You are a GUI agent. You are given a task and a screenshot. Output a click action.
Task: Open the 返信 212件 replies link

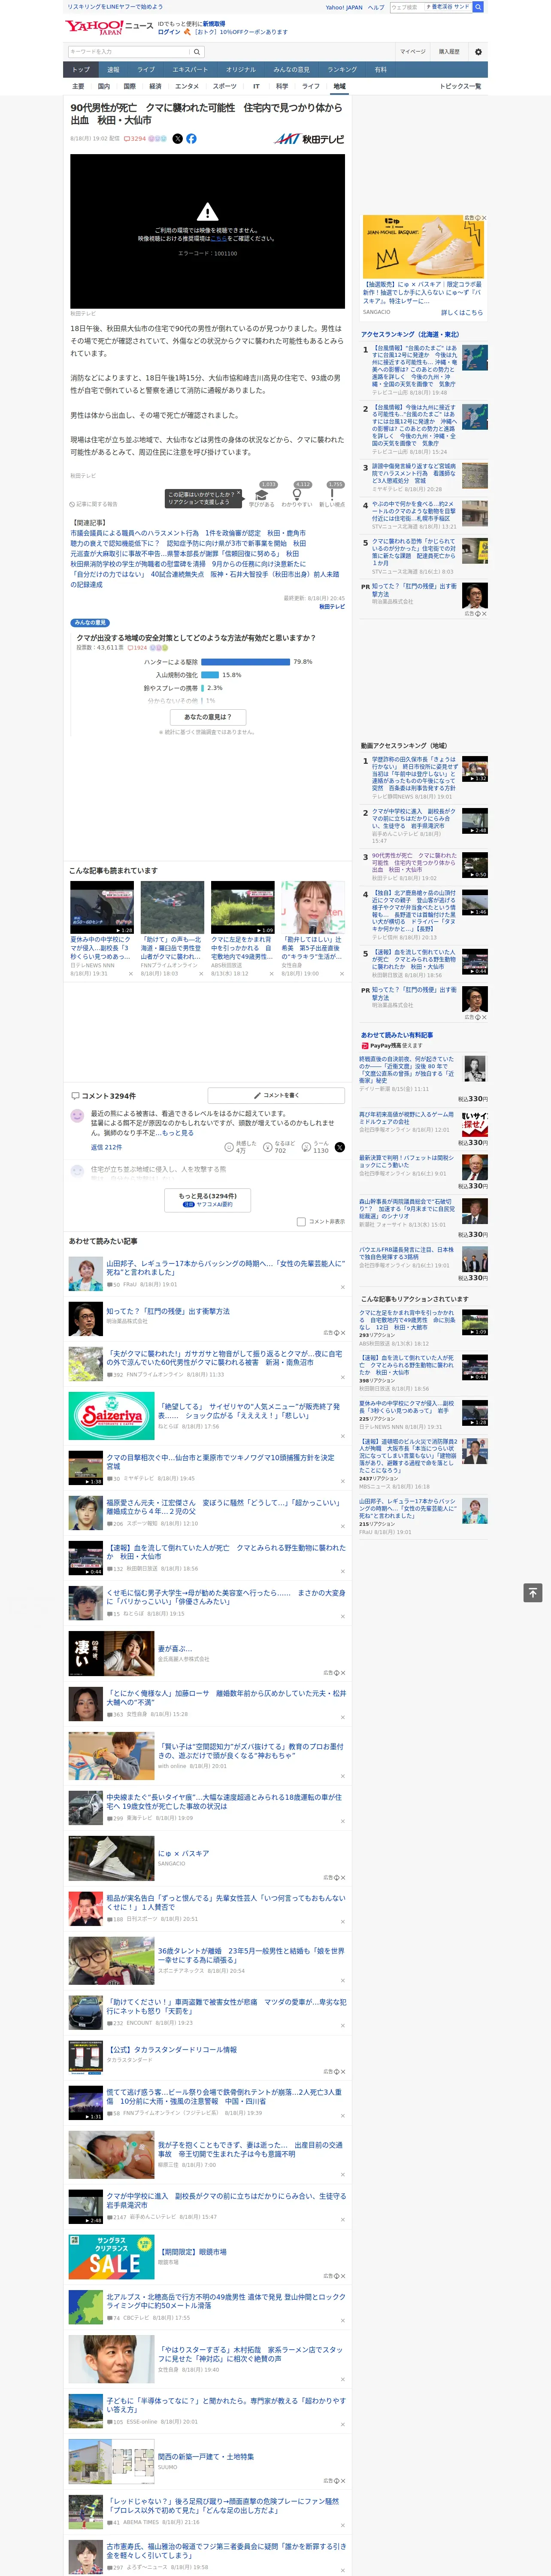(x=106, y=1147)
